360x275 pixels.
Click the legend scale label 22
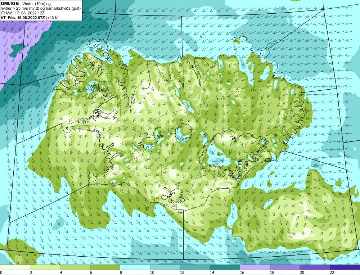(332, 272)
